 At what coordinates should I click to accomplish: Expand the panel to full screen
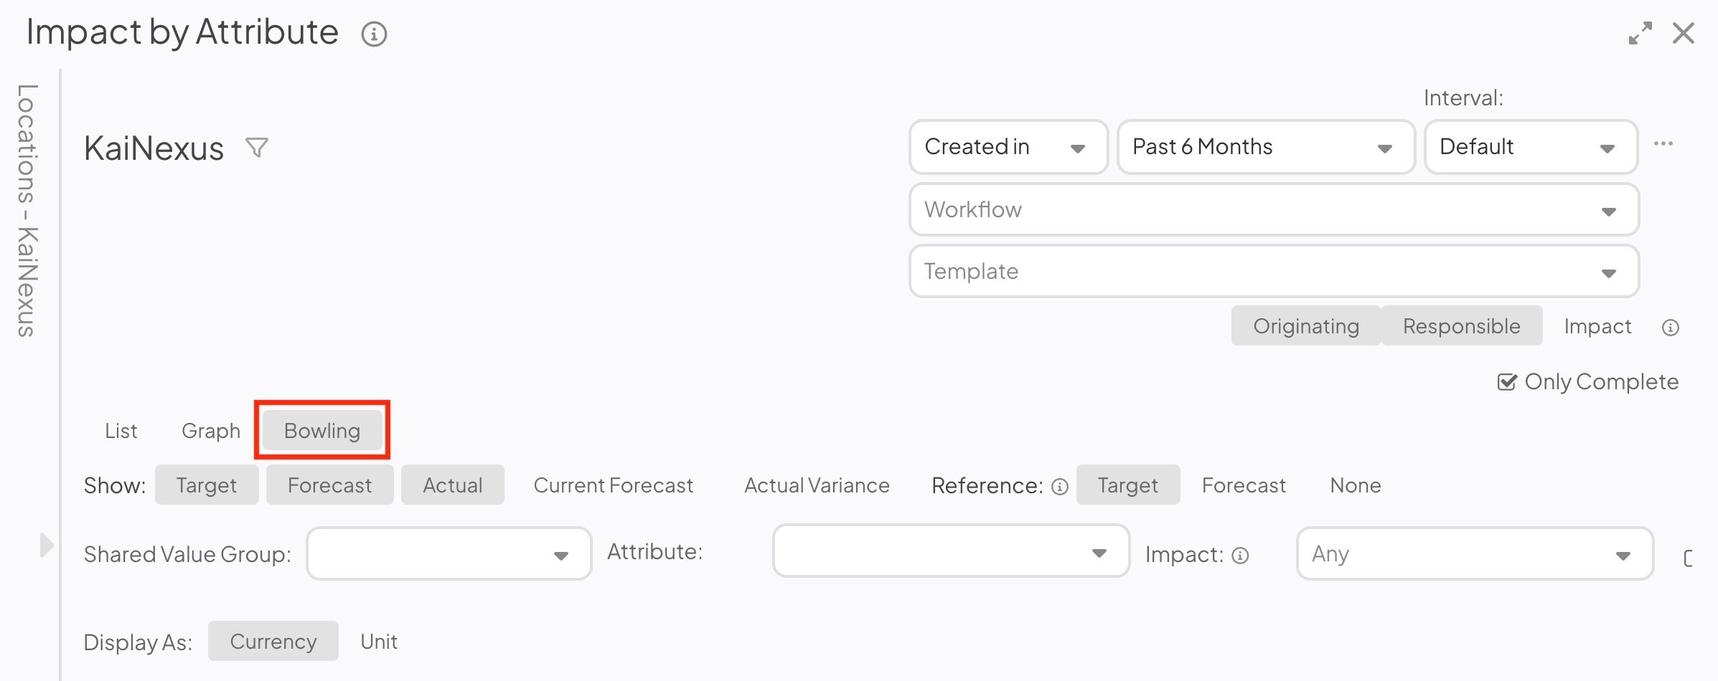click(x=1640, y=33)
